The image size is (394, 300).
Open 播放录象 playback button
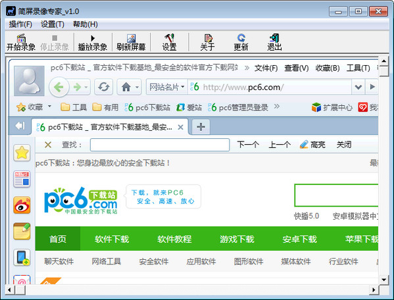93,42
